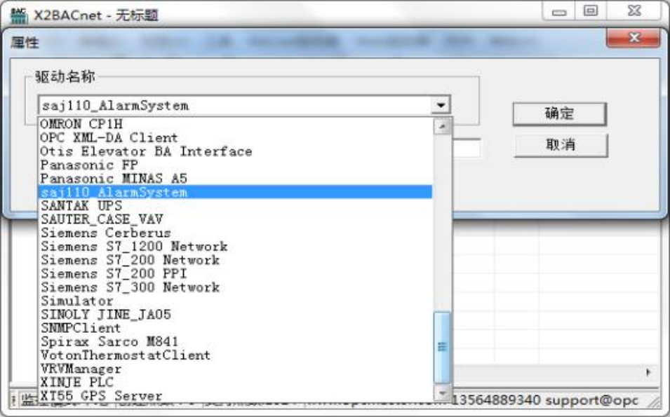Select XT55 GPS Server driver
The width and height of the screenshot is (670, 417).
pos(236,396)
